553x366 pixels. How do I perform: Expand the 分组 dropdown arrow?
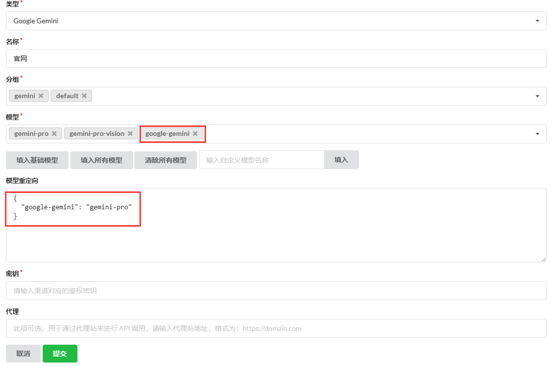538,96
